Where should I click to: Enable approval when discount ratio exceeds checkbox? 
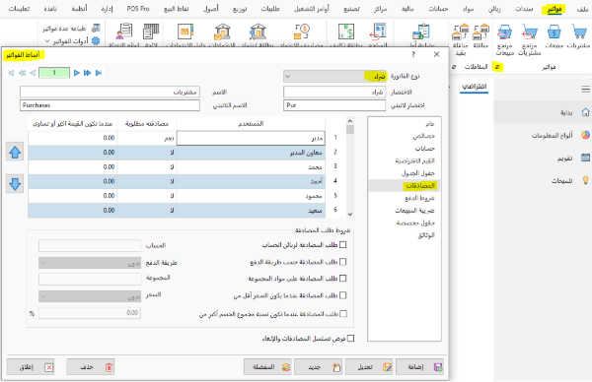pyautogui.click(x=342, y=313)
